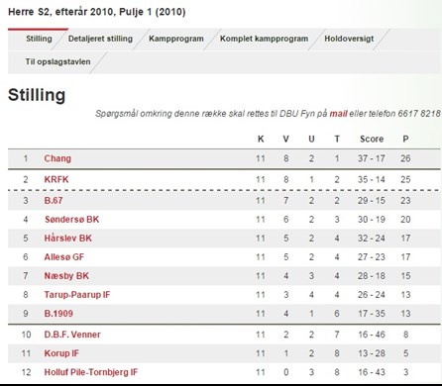442x386 pixels.
Task: Click the KRFK team link
Action: click(56, 179)
